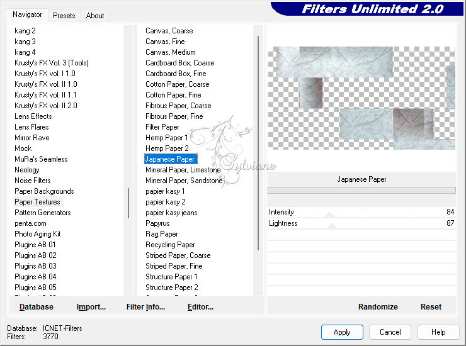Choose the Recycling Paper filter
Viewport: 466px width, 346px height.
click(170, 245)
